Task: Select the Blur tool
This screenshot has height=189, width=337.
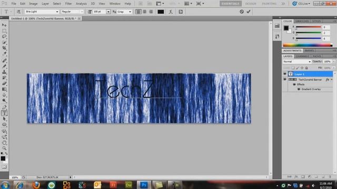Action: click(4, 94)
